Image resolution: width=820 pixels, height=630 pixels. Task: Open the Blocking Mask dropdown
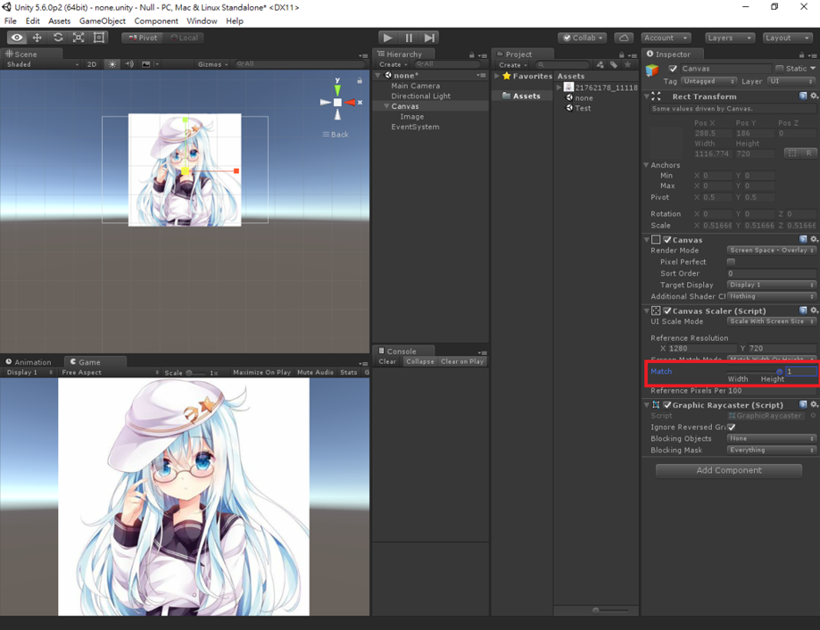pyautogui.click(x=769, y=450)
